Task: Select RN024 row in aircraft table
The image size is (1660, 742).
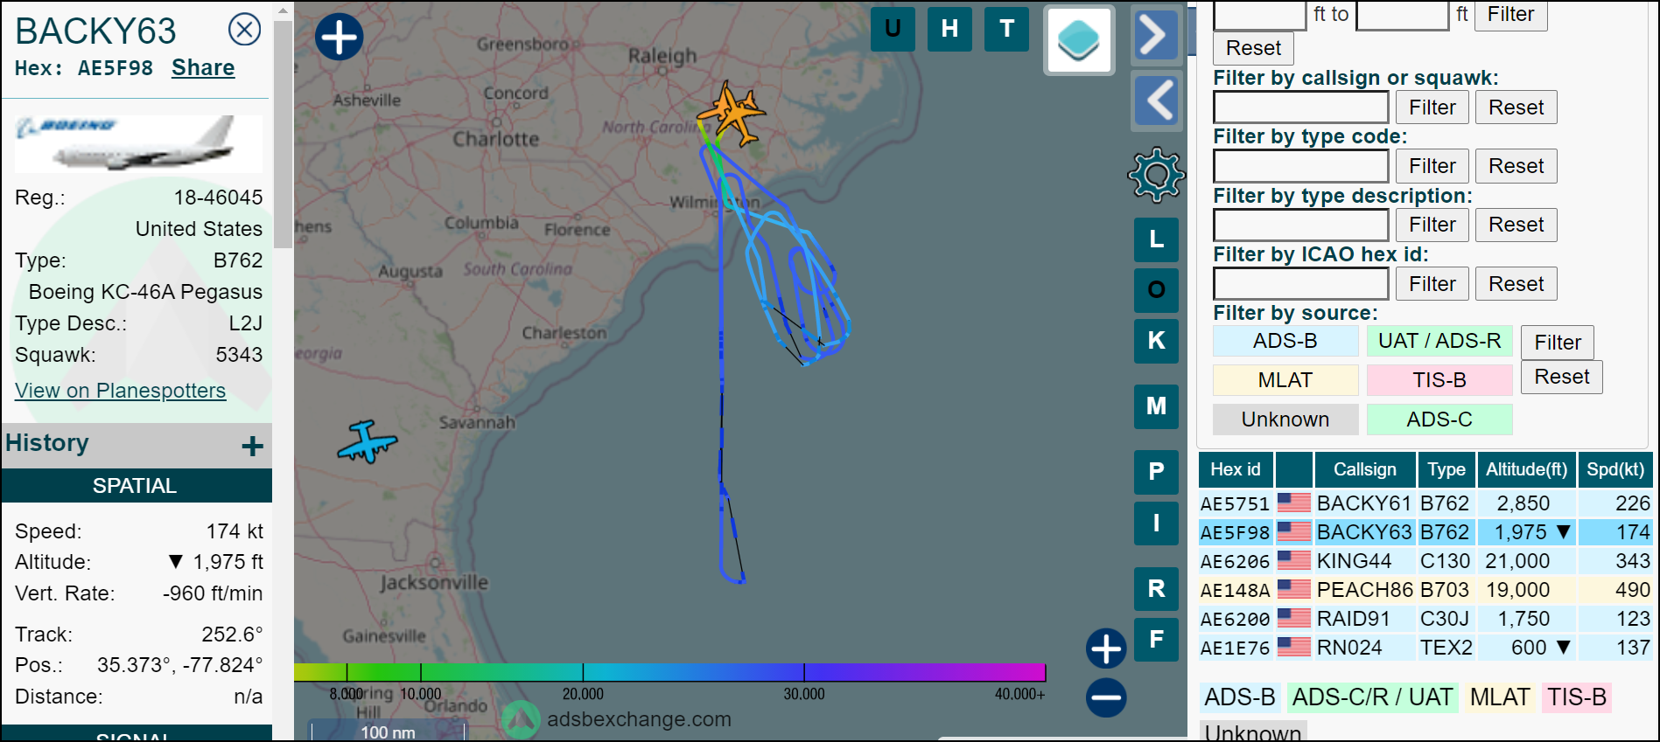Action: click(1425, 648)
